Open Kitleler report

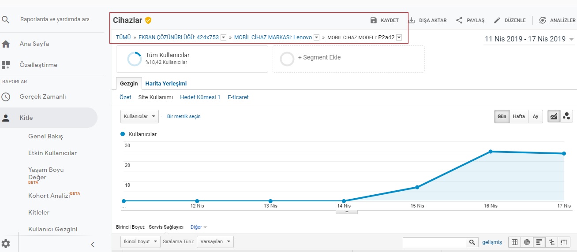(39, 212)
